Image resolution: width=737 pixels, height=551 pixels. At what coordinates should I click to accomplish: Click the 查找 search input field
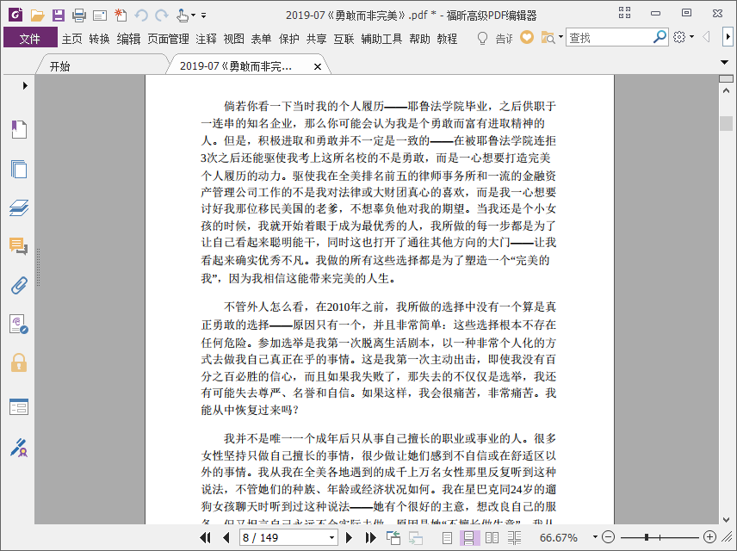click(x=610, y=37)
